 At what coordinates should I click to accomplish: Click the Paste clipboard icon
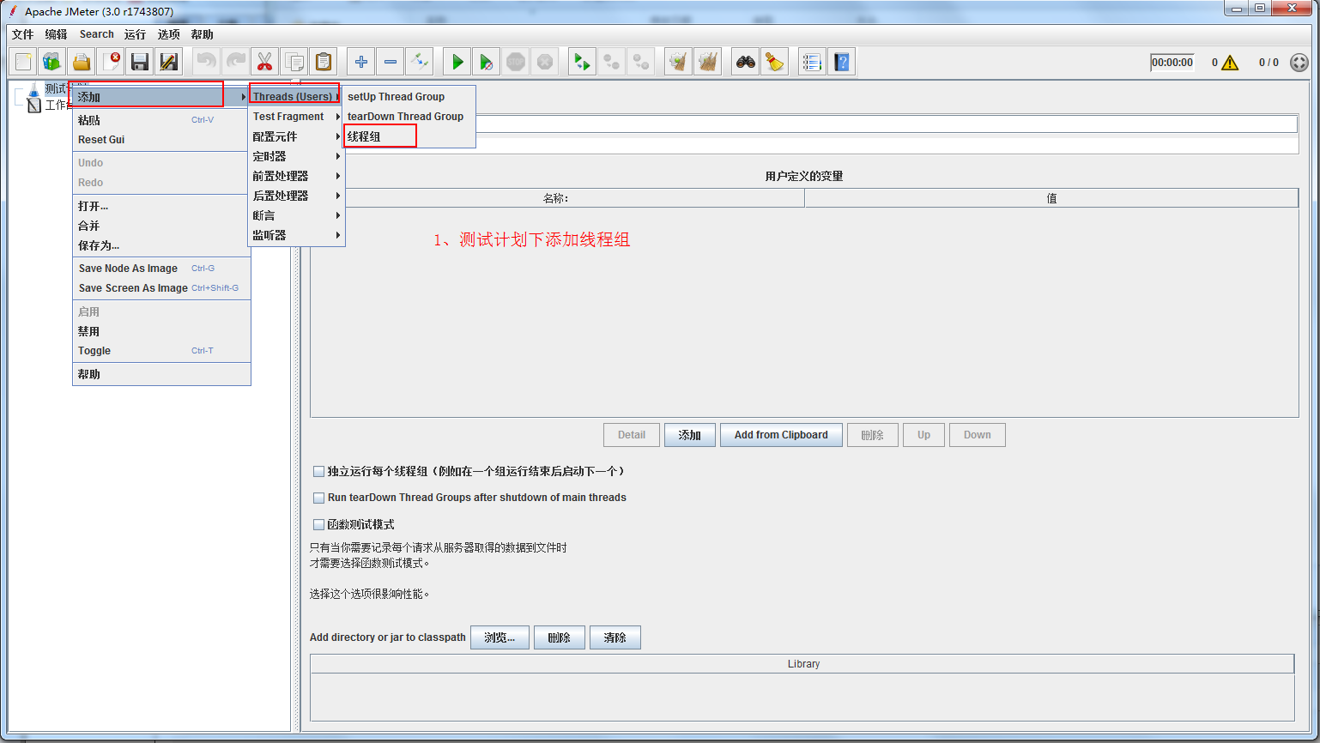pyautogui.click(x=323, y=62)
